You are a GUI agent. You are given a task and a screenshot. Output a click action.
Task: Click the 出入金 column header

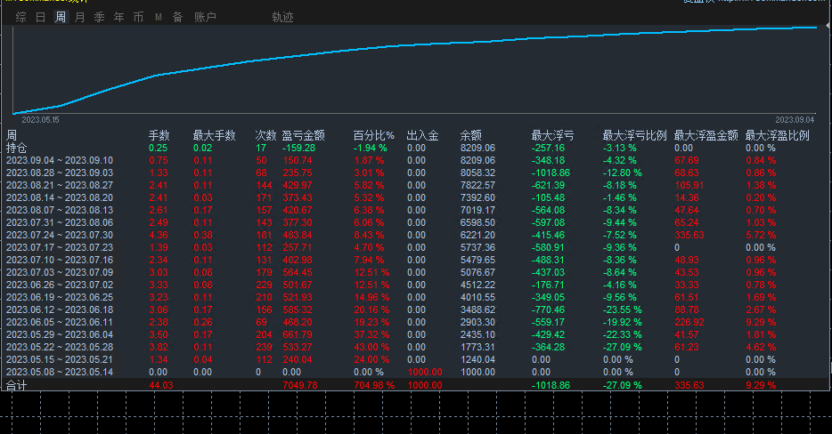pos(422,135)
